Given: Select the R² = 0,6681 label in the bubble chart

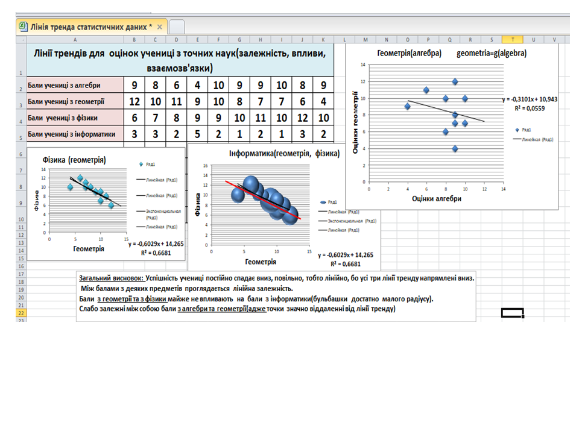Looking at the screenshot, I should pyautogui.click(x=346, y=264).
